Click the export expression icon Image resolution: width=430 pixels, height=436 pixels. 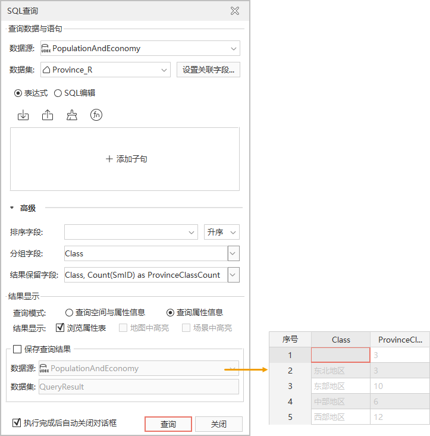[x=48, y=115]
